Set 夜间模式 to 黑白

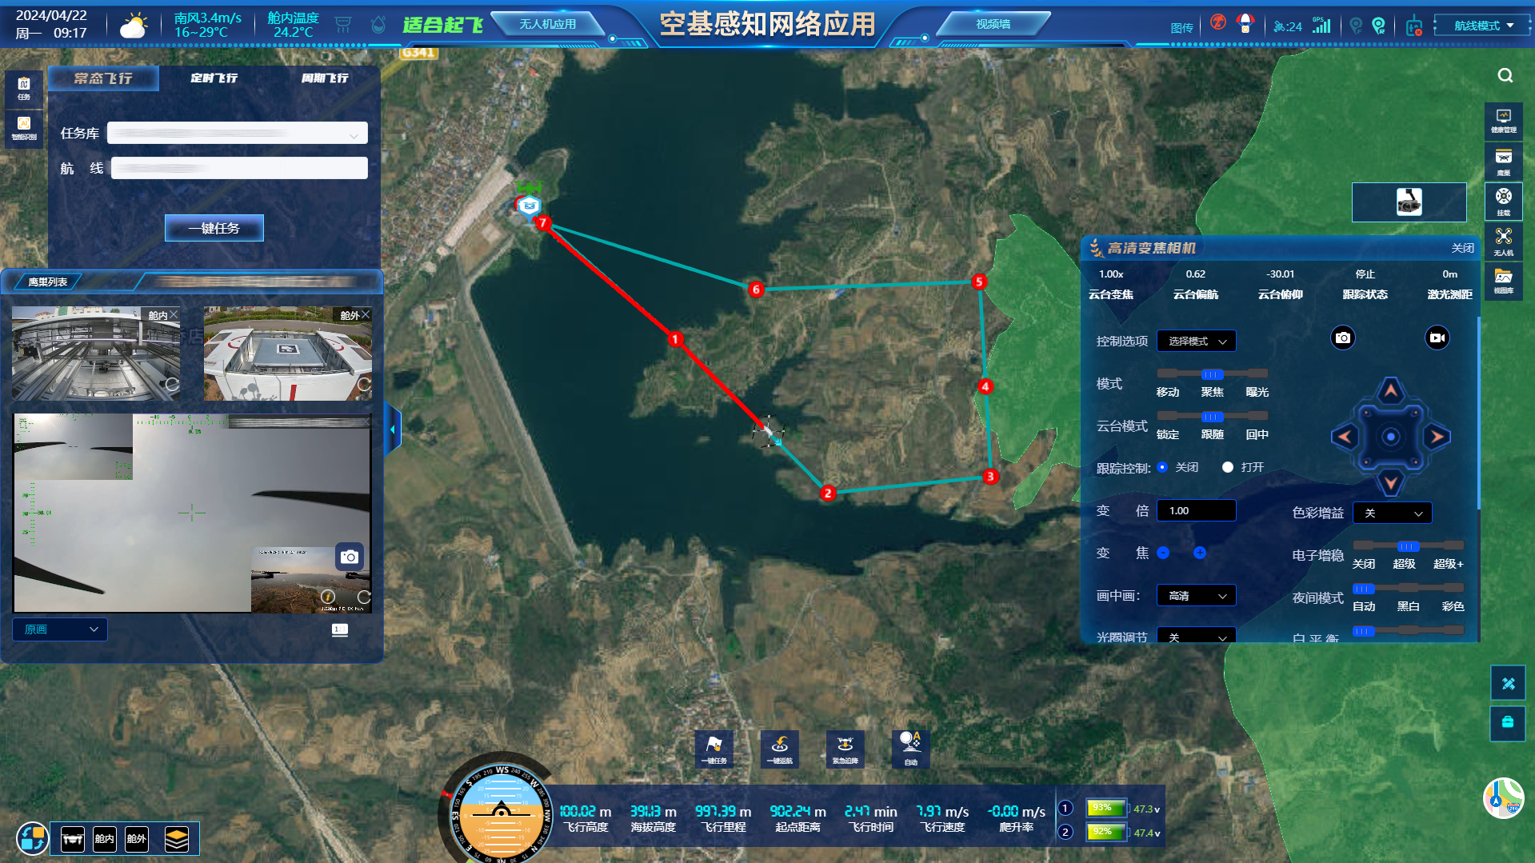tap(1408, 589)
